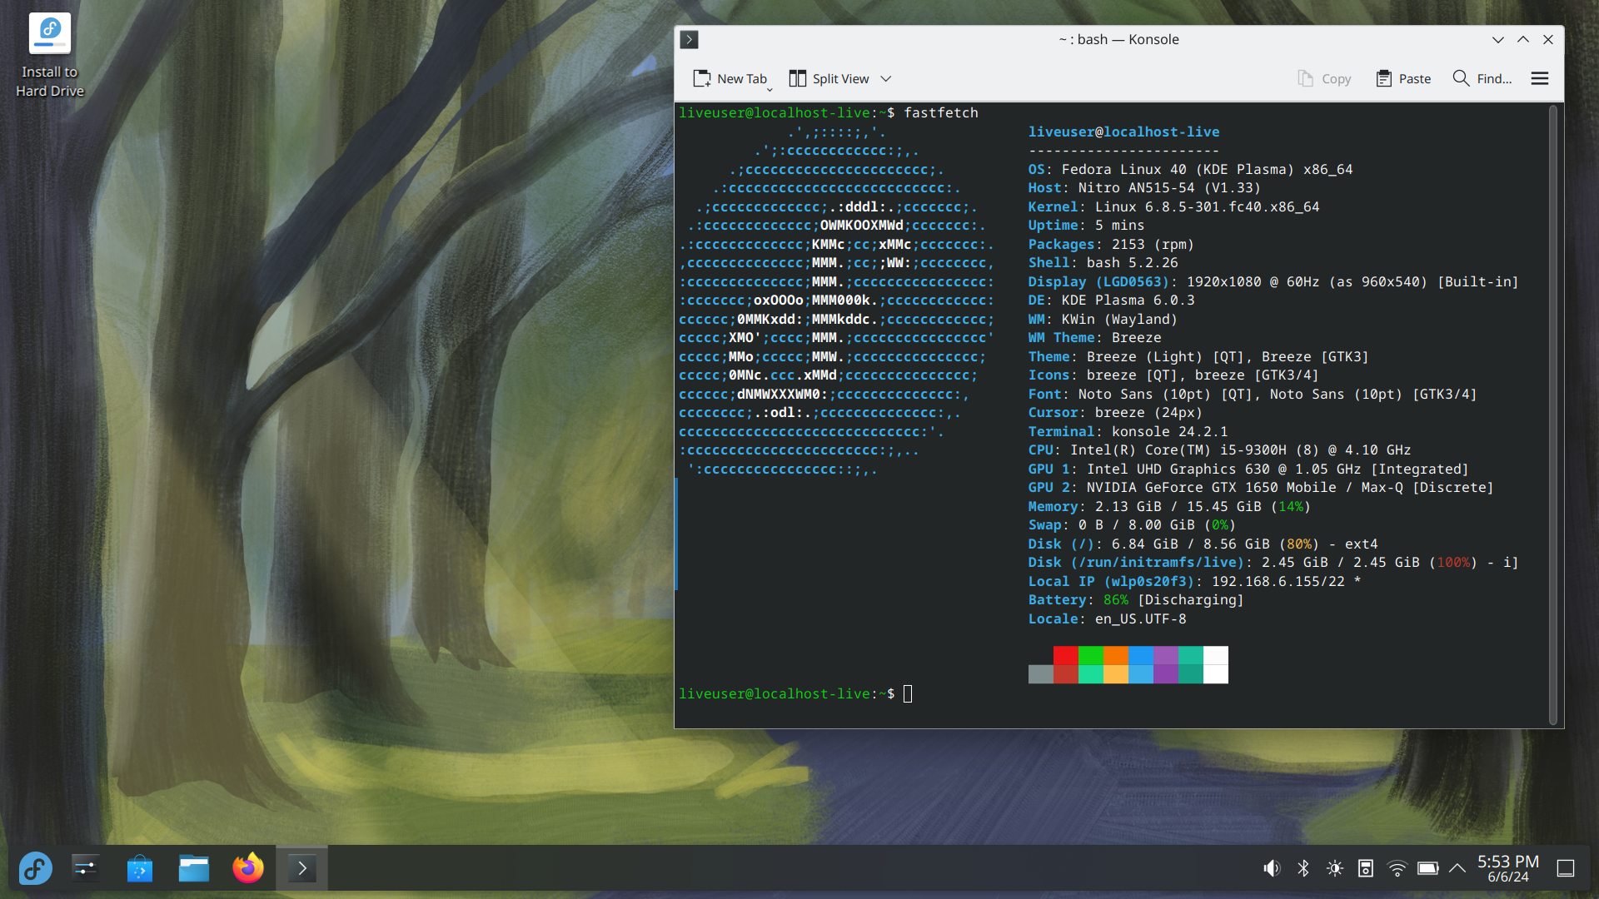Open the Install to Hard Drive desktop icon
Viewport: 1599px width, 899px height.
(50, 56)
